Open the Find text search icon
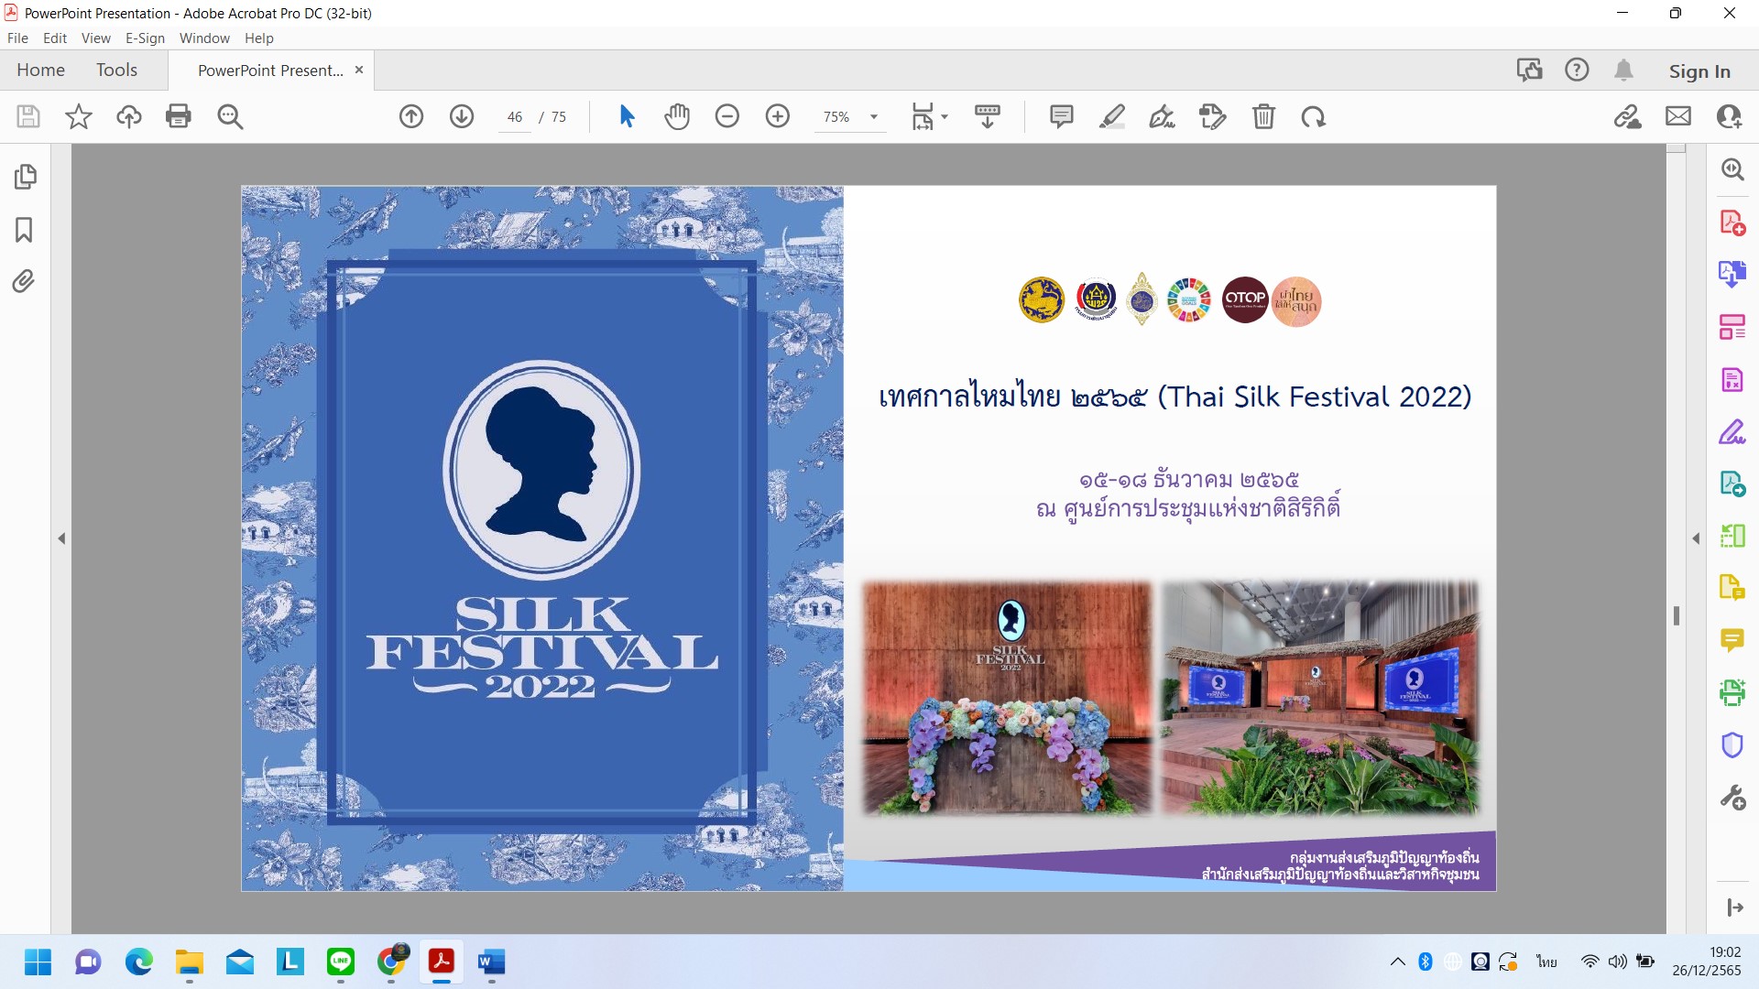Image resolution: width=1759 pixels, height=989 pixels. click(230, 116)
